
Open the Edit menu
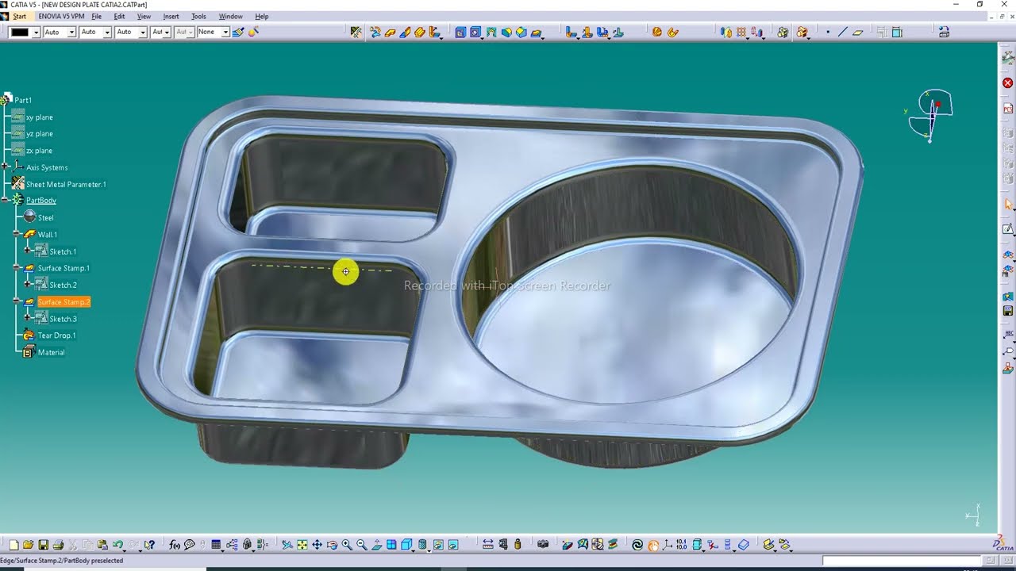click(x=119, y=16)
